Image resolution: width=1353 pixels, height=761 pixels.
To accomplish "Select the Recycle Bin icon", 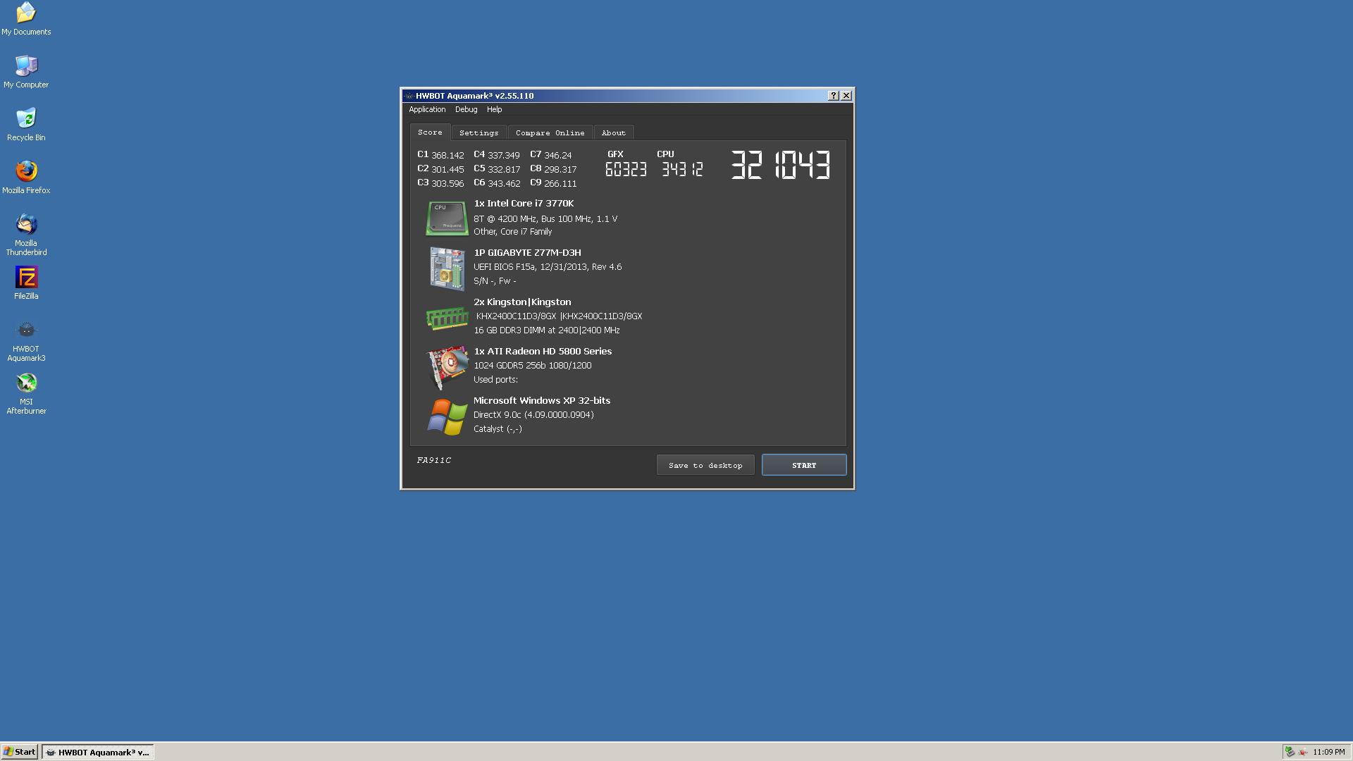I will coord(26,125).
